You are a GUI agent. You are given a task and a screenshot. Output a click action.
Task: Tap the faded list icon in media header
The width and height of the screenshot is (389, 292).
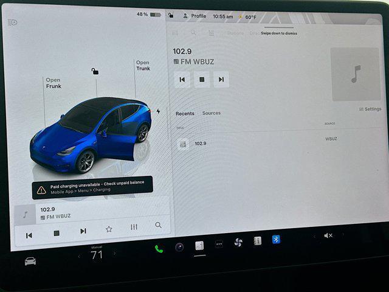(211, 33)
